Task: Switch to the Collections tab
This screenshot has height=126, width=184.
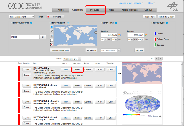Action: 78,10
